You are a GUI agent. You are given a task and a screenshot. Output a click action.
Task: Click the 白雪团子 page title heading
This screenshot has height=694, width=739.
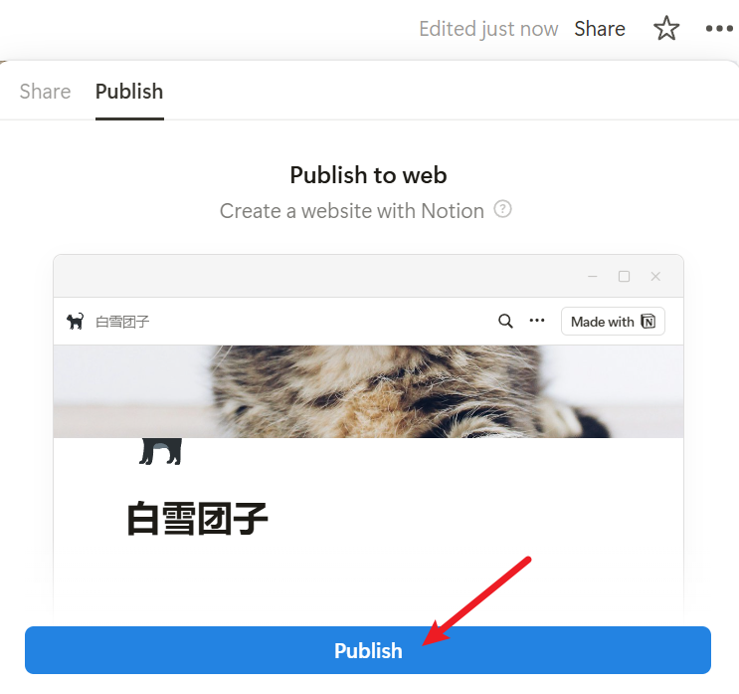click(x=198, y=519)
